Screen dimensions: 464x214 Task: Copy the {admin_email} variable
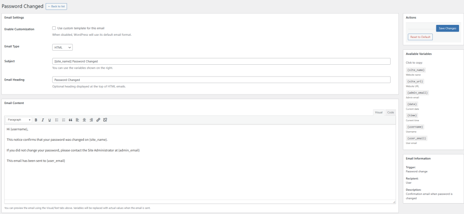417,93
